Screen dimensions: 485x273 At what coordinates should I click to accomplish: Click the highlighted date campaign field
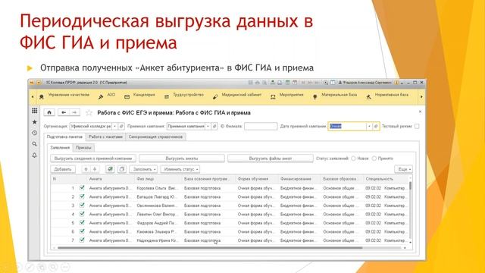(x=347, y=127)
